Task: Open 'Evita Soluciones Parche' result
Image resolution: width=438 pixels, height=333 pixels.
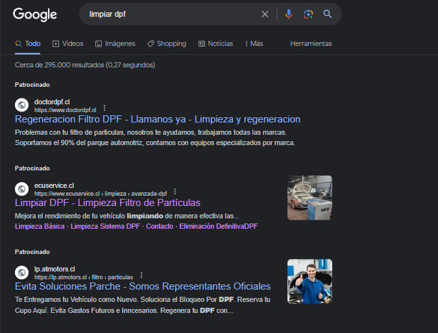Action: pyautogui.click(x=143, y=286)
